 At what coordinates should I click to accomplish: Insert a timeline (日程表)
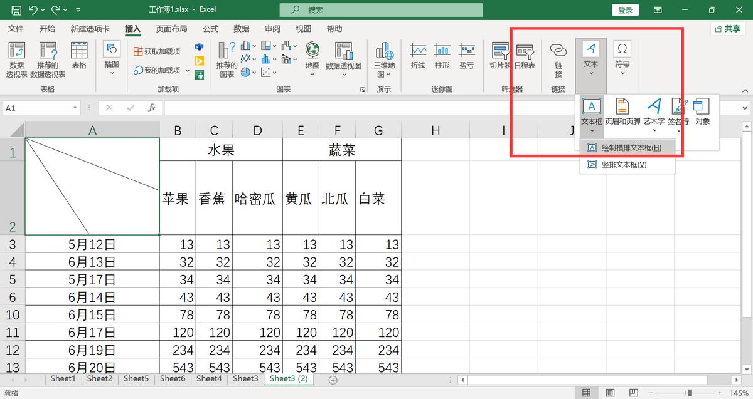pos(525,56)
